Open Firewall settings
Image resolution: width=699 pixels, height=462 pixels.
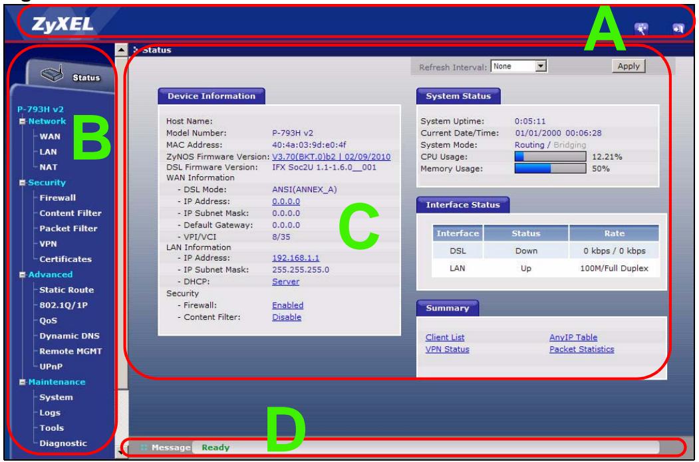point(57,198)
